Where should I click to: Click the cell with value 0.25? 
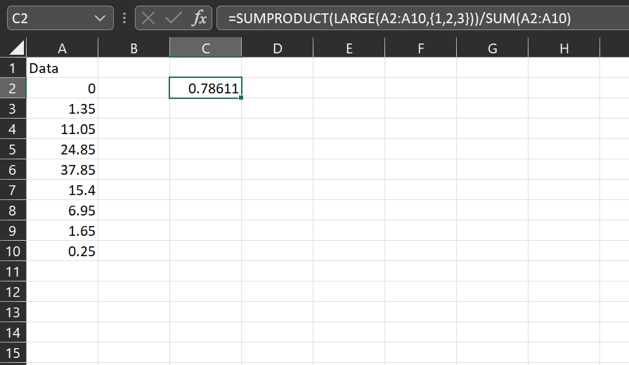(62, 251)
